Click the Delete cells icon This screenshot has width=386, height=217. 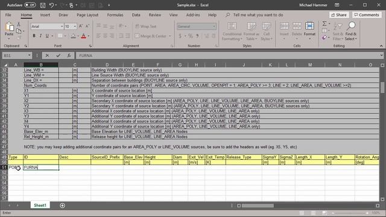297,26
